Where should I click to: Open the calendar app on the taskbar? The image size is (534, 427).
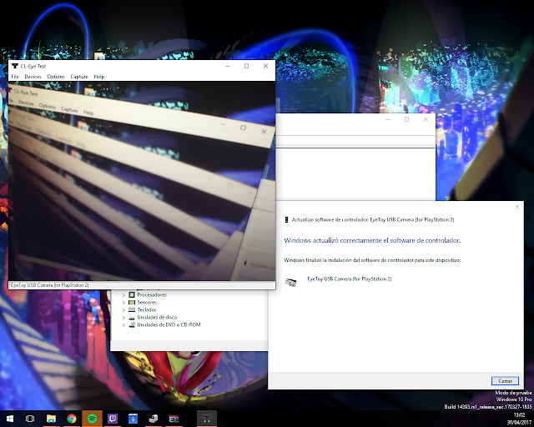pos(133,419)
